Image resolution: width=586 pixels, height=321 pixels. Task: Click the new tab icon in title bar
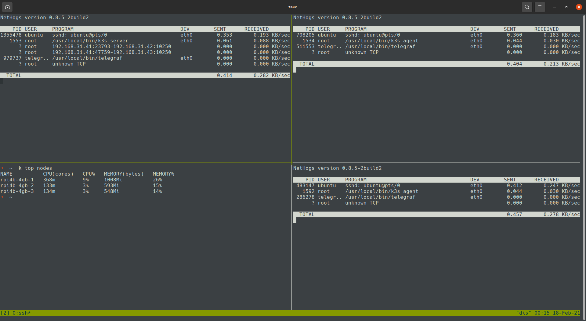click(x=7, y=7)
